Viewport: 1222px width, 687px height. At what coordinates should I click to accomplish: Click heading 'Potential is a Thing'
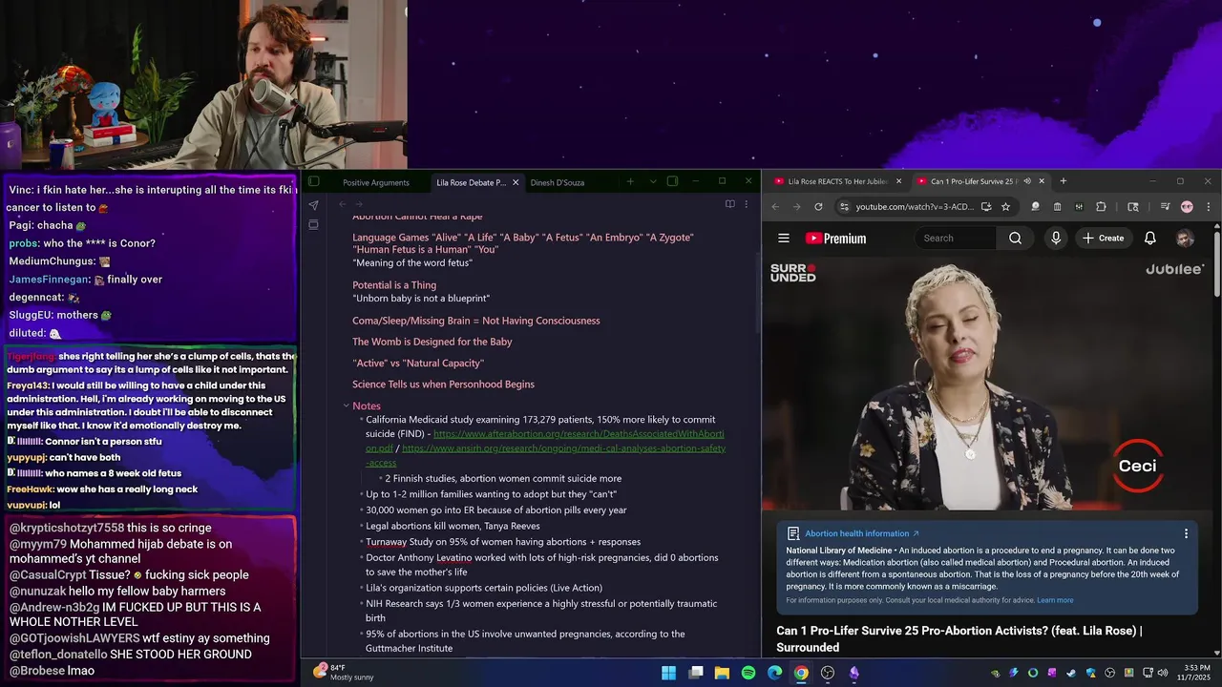point(394,285)
